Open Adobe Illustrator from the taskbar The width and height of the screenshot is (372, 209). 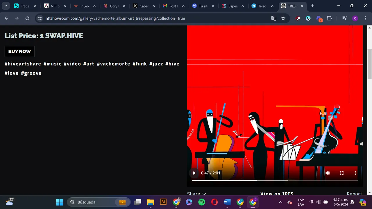click(x=163, y=202)
